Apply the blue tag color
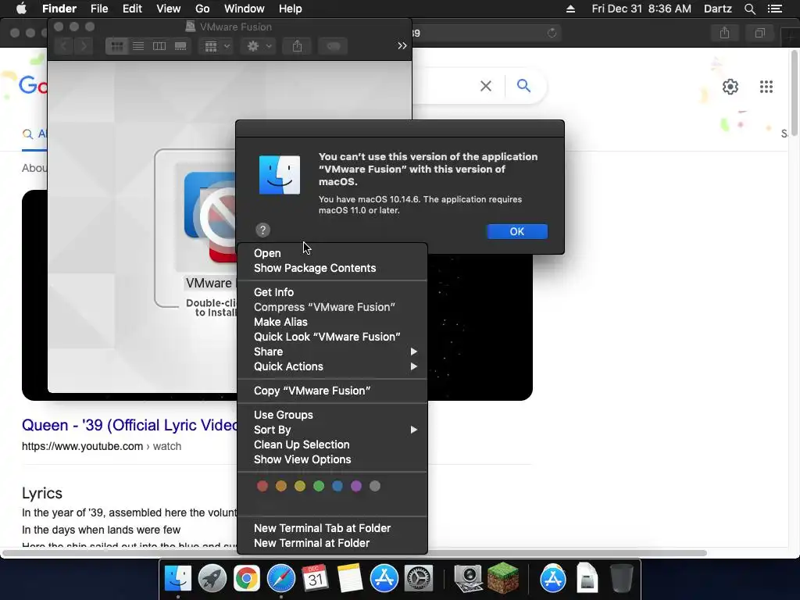This screenshot has height=600, width=800. (x=337, y=486)
